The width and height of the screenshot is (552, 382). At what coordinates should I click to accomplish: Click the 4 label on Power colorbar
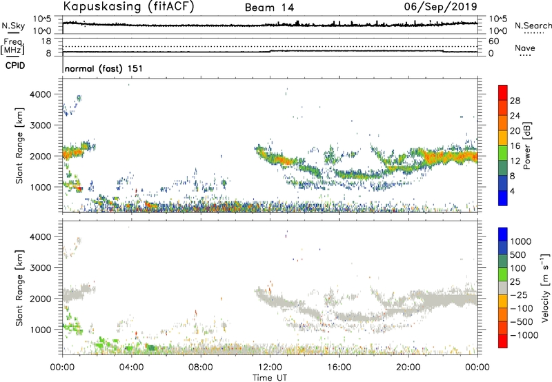pos(513,191)
